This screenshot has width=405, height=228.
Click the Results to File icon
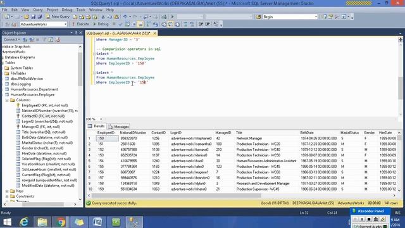[x=177, y=24]
